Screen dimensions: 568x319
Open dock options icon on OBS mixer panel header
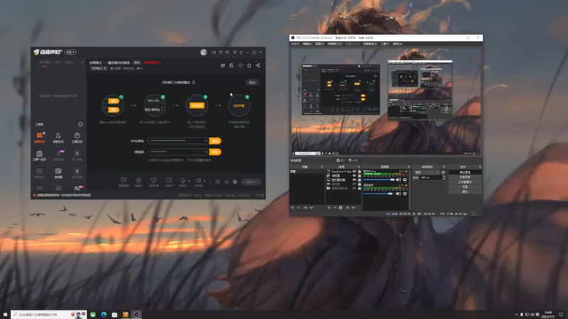pos(409,167)
